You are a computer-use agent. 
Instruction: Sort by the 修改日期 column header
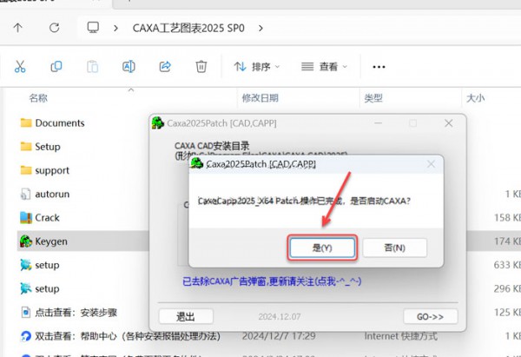click(x=260, y=98)
